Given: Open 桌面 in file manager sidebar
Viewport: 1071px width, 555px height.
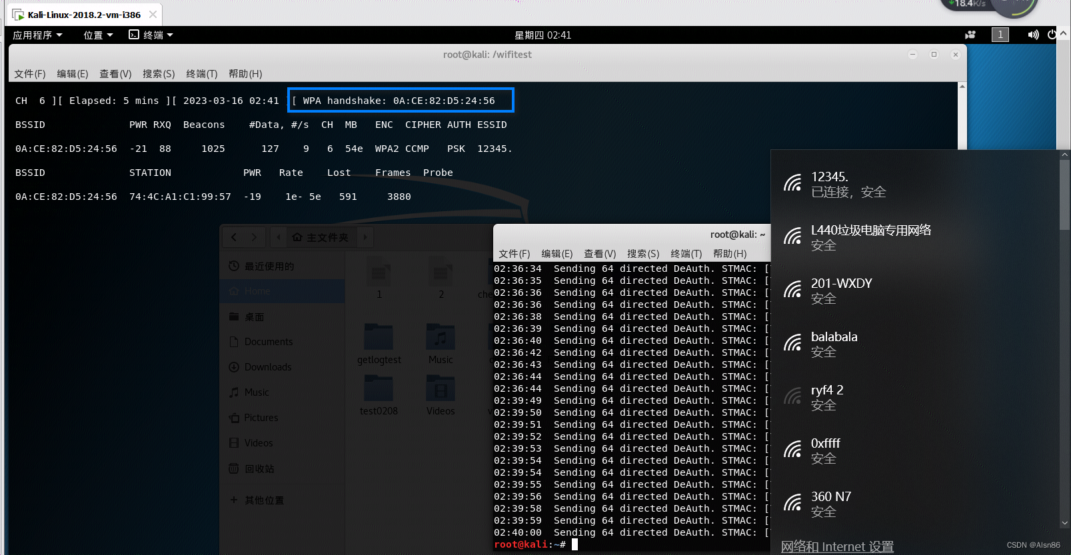Looking at the screenshot, I should click(x=283, y=316).
